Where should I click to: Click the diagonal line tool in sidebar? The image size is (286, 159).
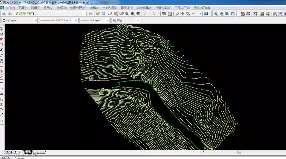[2, 115]
